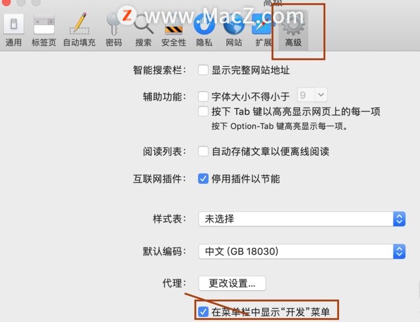The width and height of the screenshot is (420, 322).
Task: Switch to the 高级 Advanced gear tab
Action: (x=293, y=30)
